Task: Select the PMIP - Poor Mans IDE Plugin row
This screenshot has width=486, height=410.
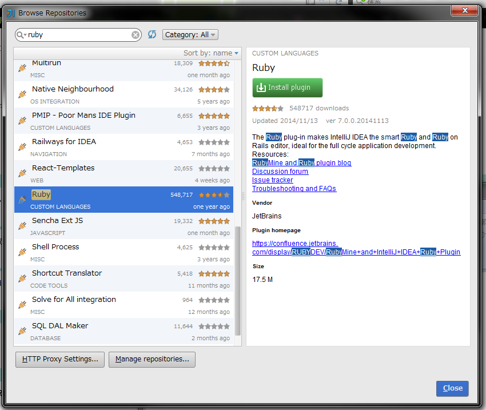Action: [x=124, y=121]
